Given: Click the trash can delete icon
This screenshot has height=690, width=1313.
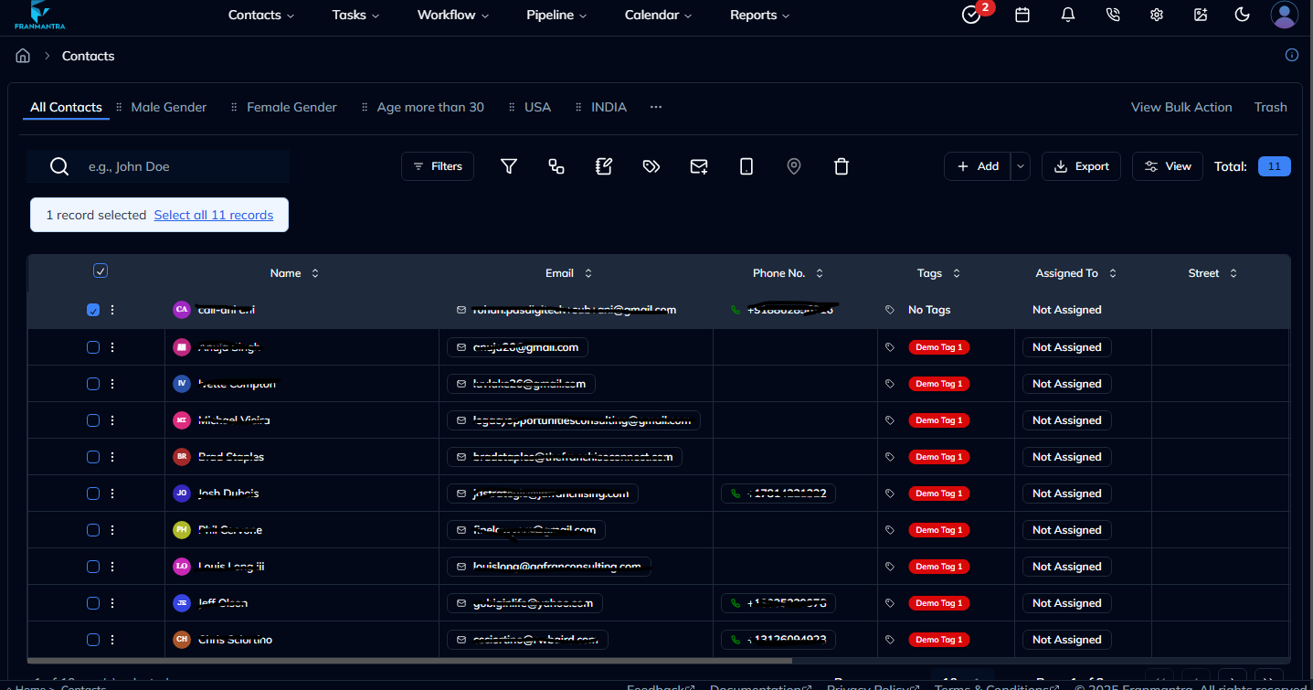Looking at the screenshot, I should point(842,166).
